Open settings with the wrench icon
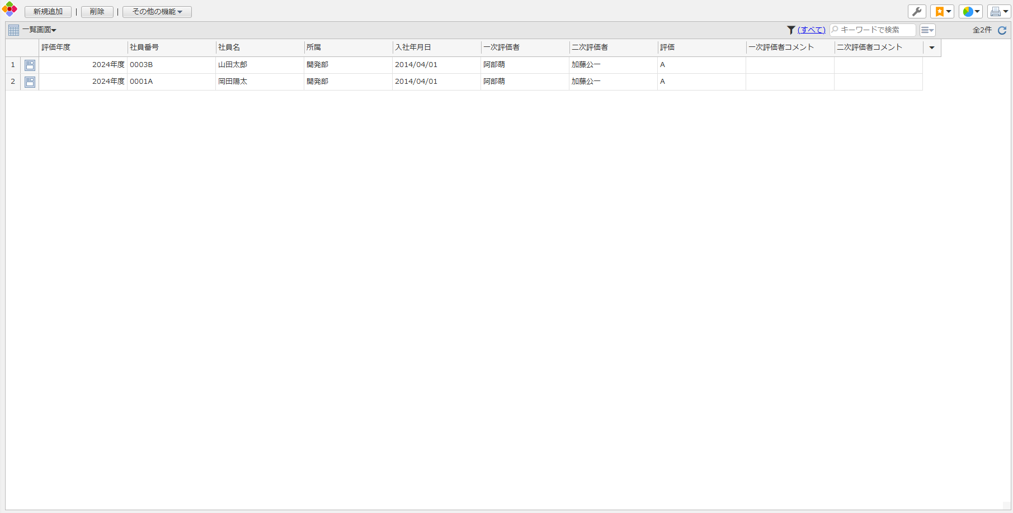 pyautogui.click(x=917, y=12)
